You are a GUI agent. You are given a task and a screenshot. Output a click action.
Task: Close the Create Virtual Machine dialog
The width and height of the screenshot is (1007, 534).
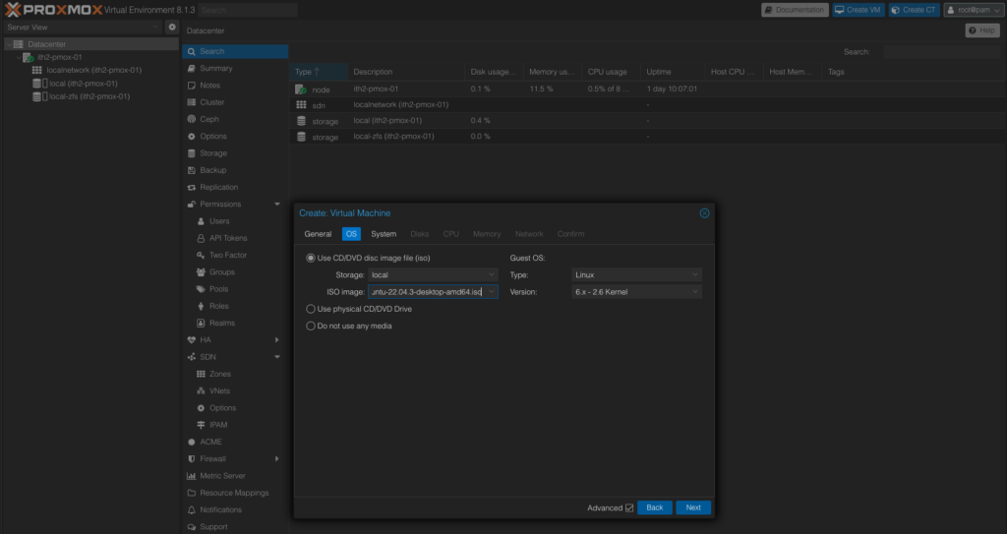point(704,213)
